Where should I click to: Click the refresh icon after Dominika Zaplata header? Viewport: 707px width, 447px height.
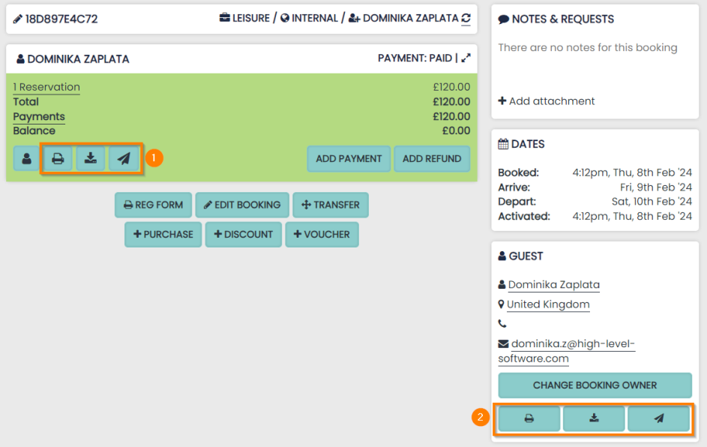point(466,19)
